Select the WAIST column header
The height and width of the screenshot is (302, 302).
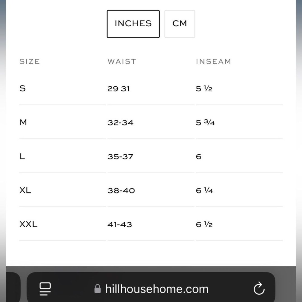click(122, 62)
